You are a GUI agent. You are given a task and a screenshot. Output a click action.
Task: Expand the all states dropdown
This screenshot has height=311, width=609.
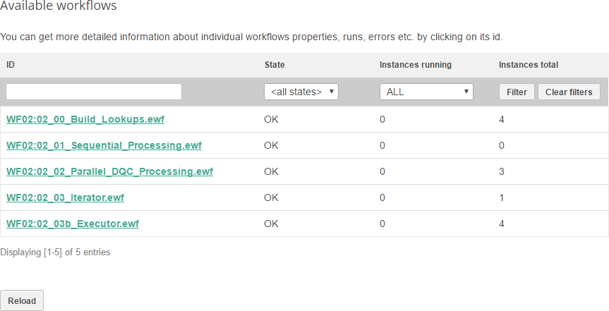click(x=301, y=92)
